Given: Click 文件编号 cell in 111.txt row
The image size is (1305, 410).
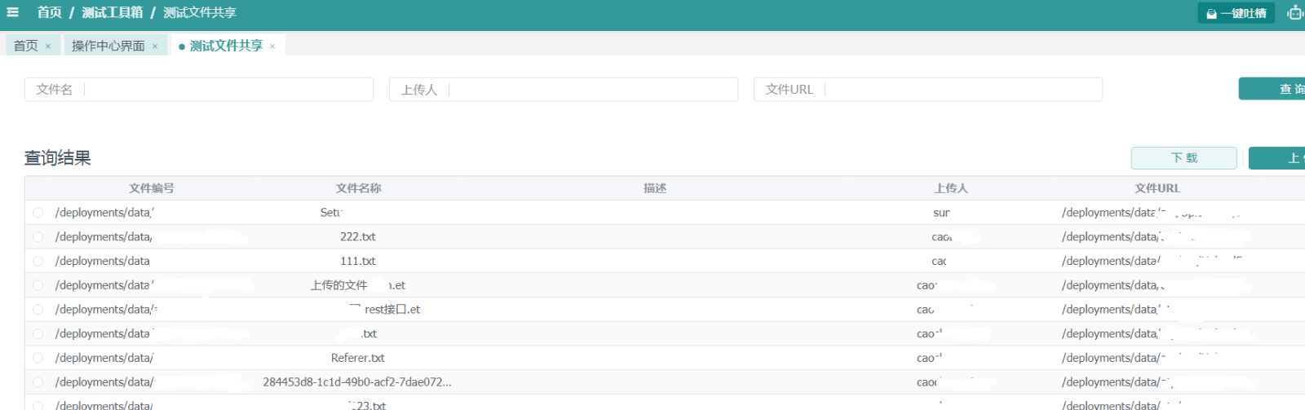Looking at the screenshot, I should [x=103, y=261].
